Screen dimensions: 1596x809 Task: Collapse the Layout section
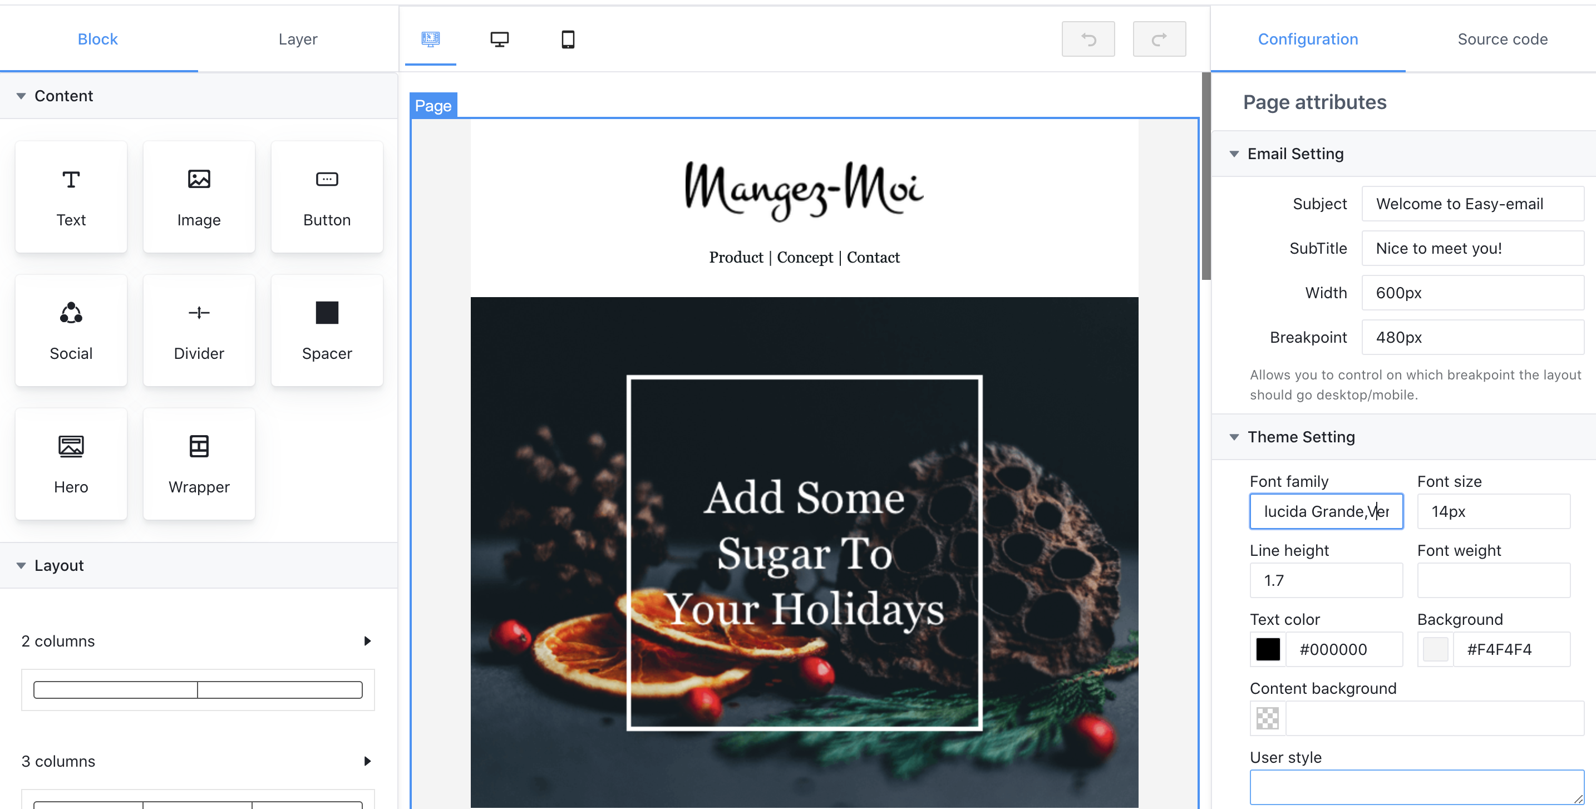pyautogui.click(x=24, y=564)
